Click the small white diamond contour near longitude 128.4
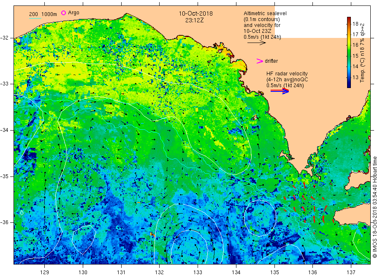The image size is (380, 278). coord(22,213)
